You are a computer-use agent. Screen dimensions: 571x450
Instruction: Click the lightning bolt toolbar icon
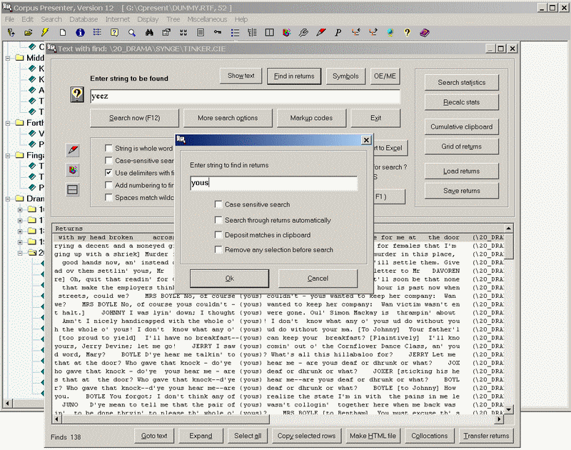click(x=45, y=33)
